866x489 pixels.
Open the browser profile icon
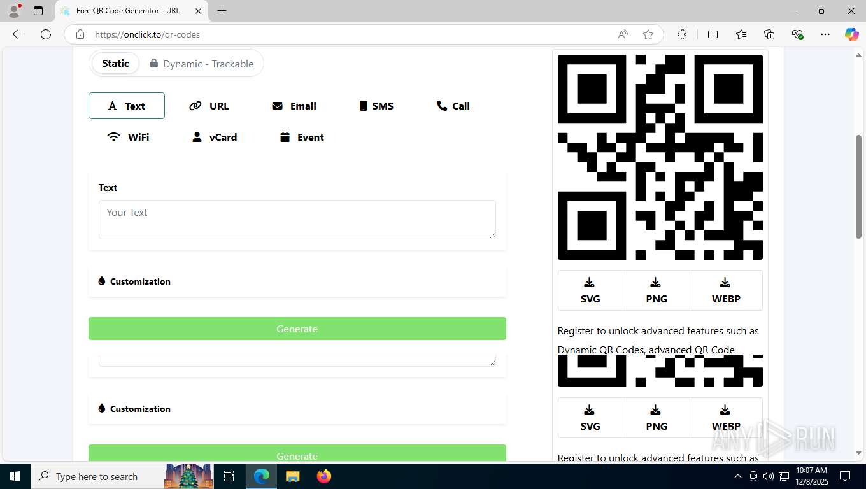pyautogui.click(x=14, y=11)
